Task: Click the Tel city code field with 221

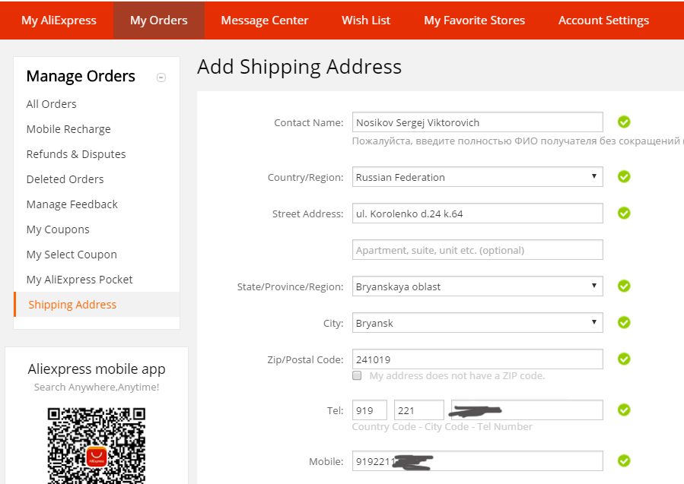Action: (x=418, y=410)
